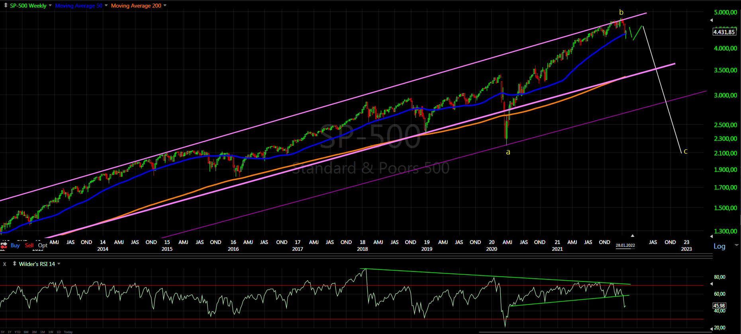Screen dimensions: 741x334
Task: Click the 2020 year label on time axis
Action: pyautogui.click(x=492, y=249)
